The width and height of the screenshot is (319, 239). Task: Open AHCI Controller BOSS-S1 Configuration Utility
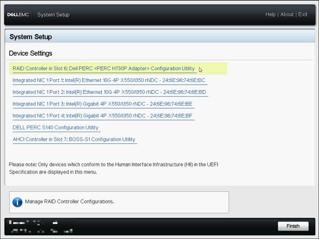[74, 139]
